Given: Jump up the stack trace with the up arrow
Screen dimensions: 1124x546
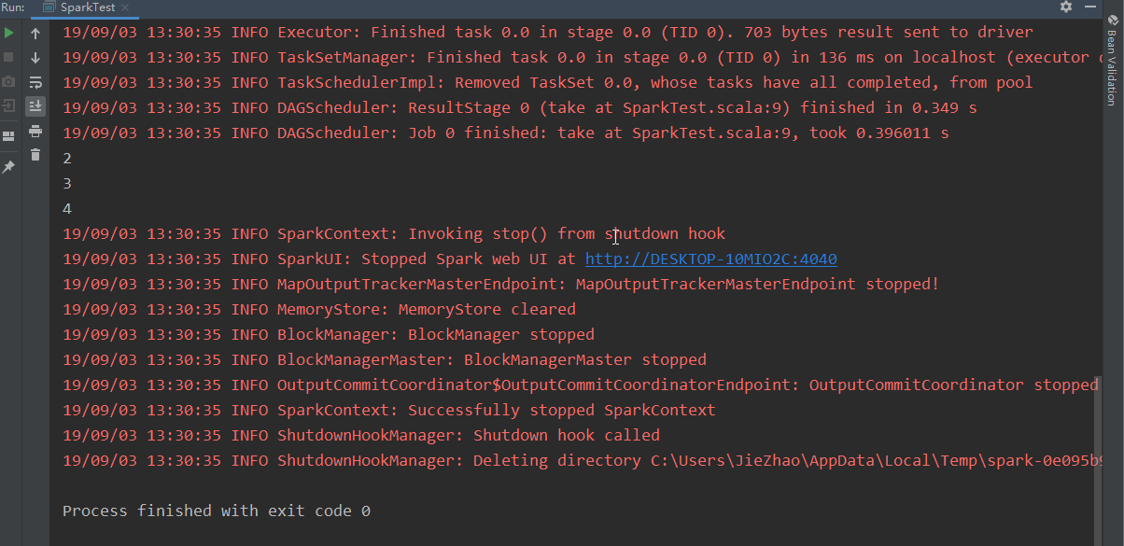Looking at the screenshot, I should click(35, 34).
